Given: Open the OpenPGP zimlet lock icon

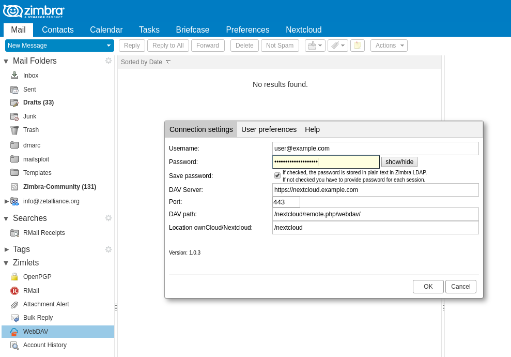Looking at the screenshot, I should tap(14, 277).
